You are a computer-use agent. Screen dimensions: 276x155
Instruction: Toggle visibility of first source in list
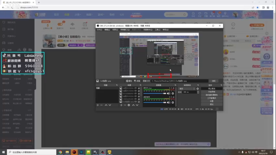point(136,88)
